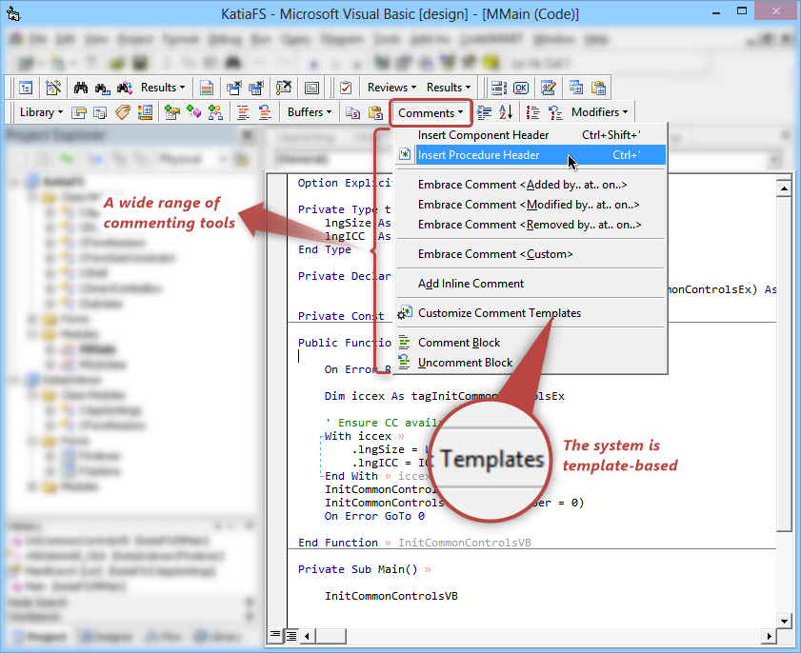Click the 'On Error GoTo 0' line
801x653 pixels.
pos(374,516)
